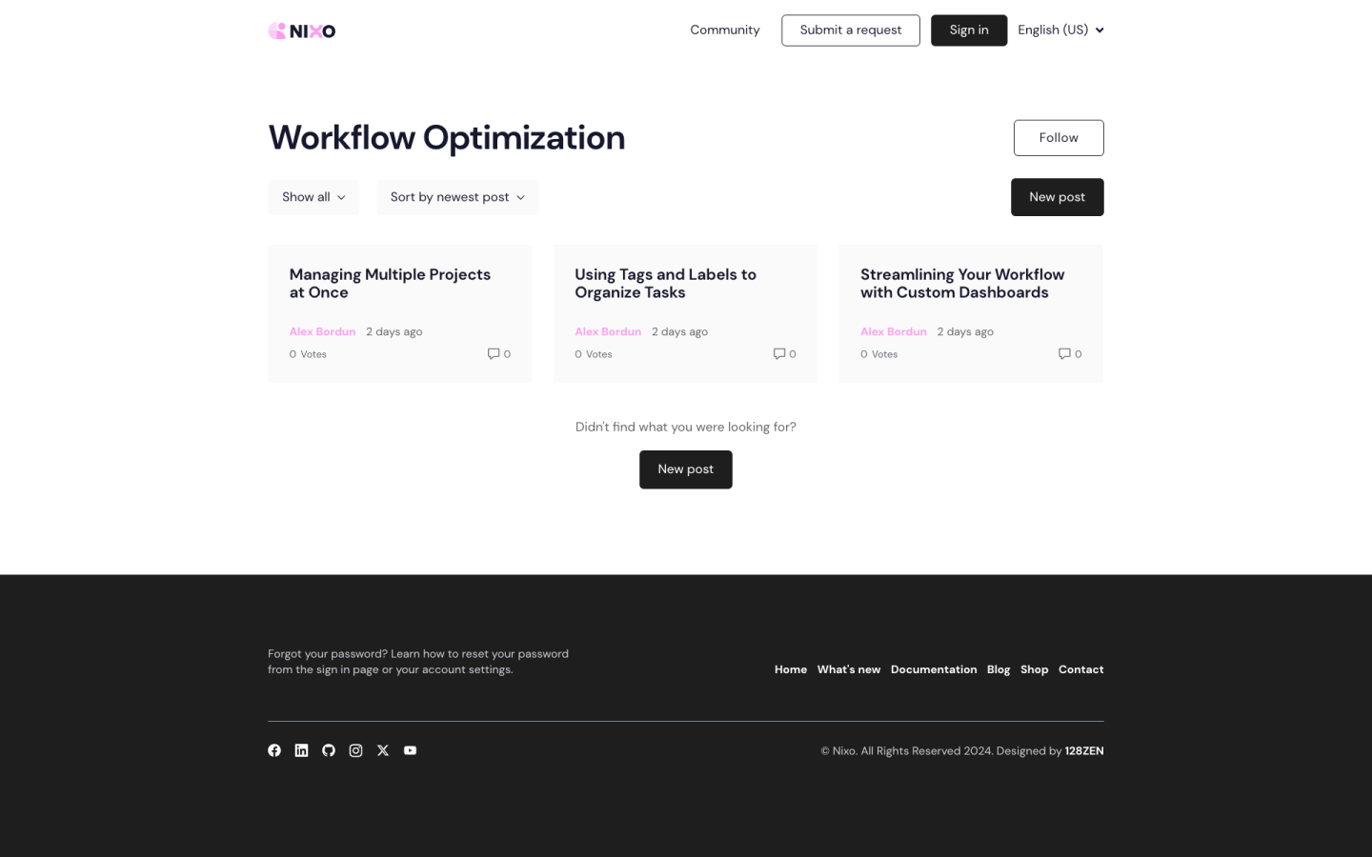The width and height of the screenshot is (1372, 857).
Task: Expand the Show all filter dropdown
Action: coord(313,197)
